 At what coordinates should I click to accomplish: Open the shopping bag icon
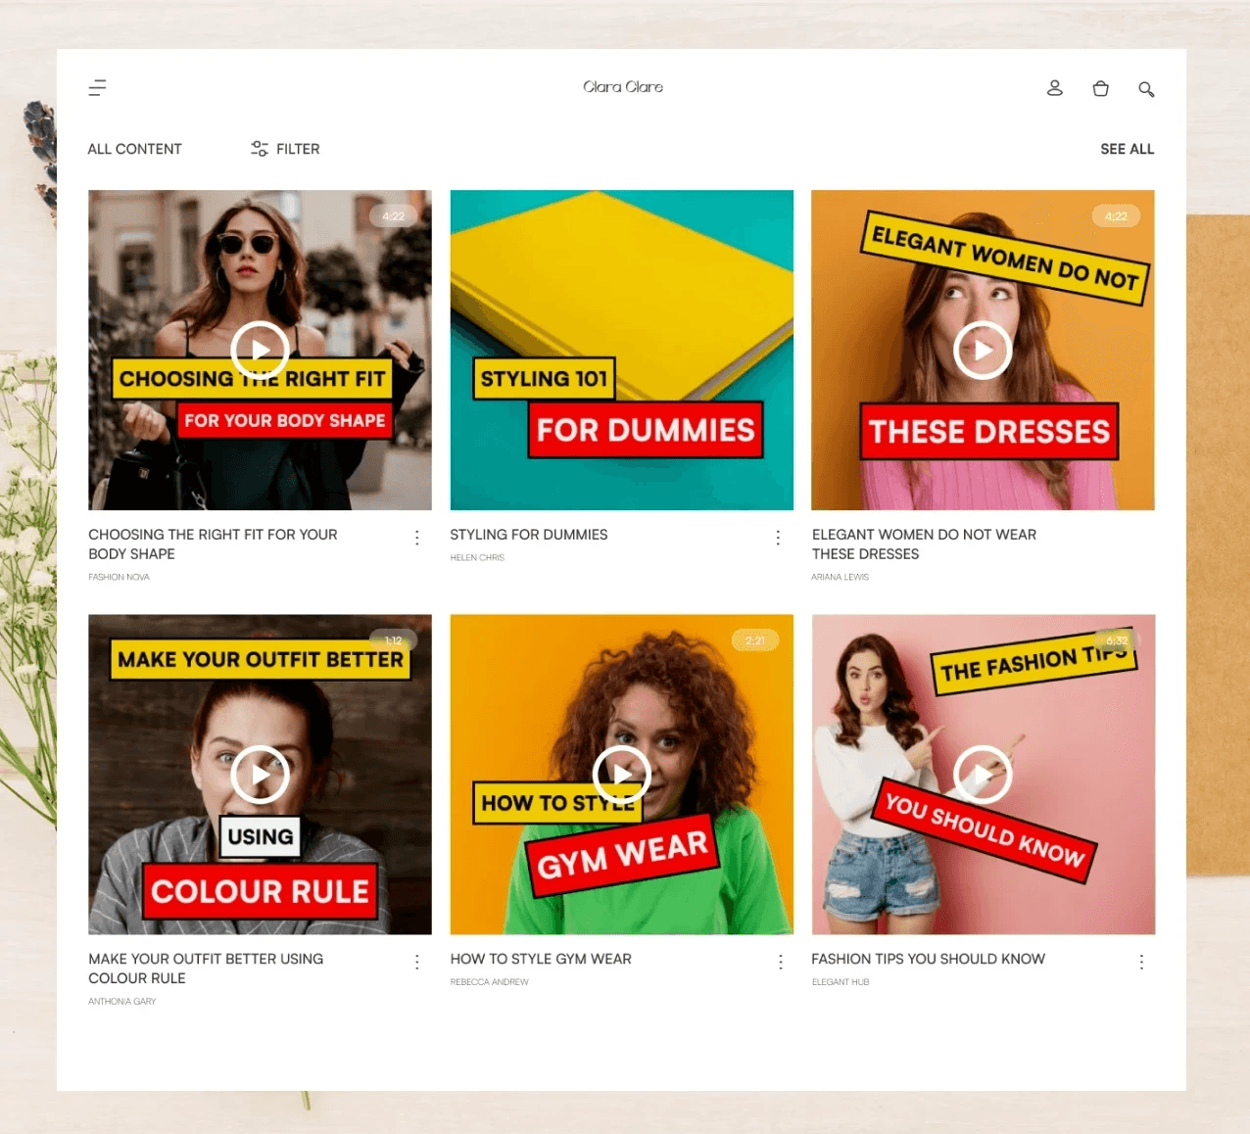(1101, 88)
